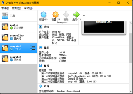Click the New (新建) machine icon
The width and height of the screenshot is (133, 94).
click(x=44, y=15)
